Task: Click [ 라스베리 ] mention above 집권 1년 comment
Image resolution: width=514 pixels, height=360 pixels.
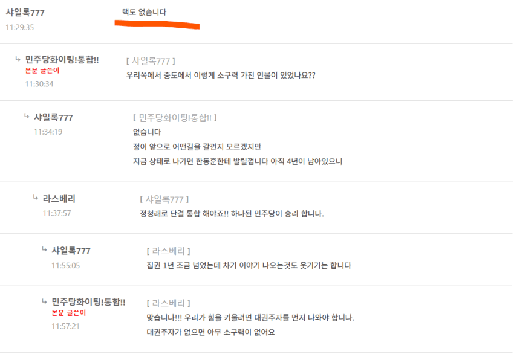Action: click(x=169, y=251)
